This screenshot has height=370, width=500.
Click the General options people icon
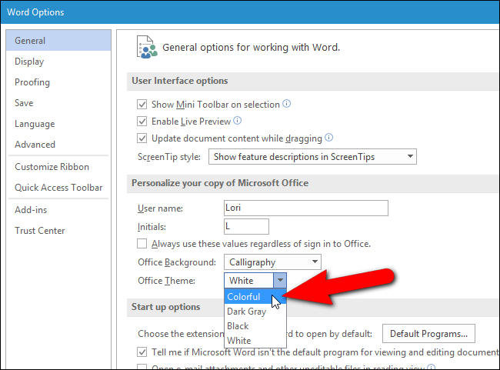(147, 47)
